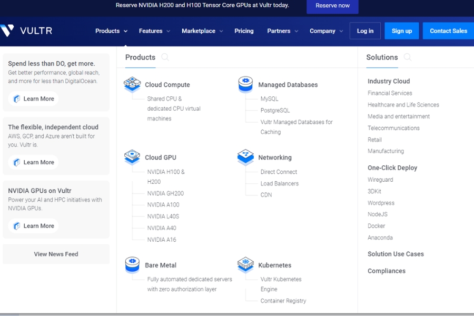Select NVIDIA H100 & H200
Viewport: 474px width, 316px height.
tap(166, 176)
